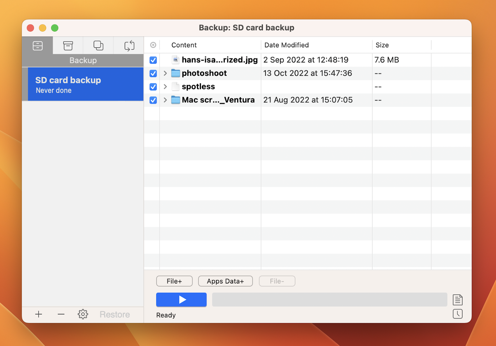This screenshot has height=346, width=496.
Task: Open the Backup mode icon
Action: pos(37,45)
